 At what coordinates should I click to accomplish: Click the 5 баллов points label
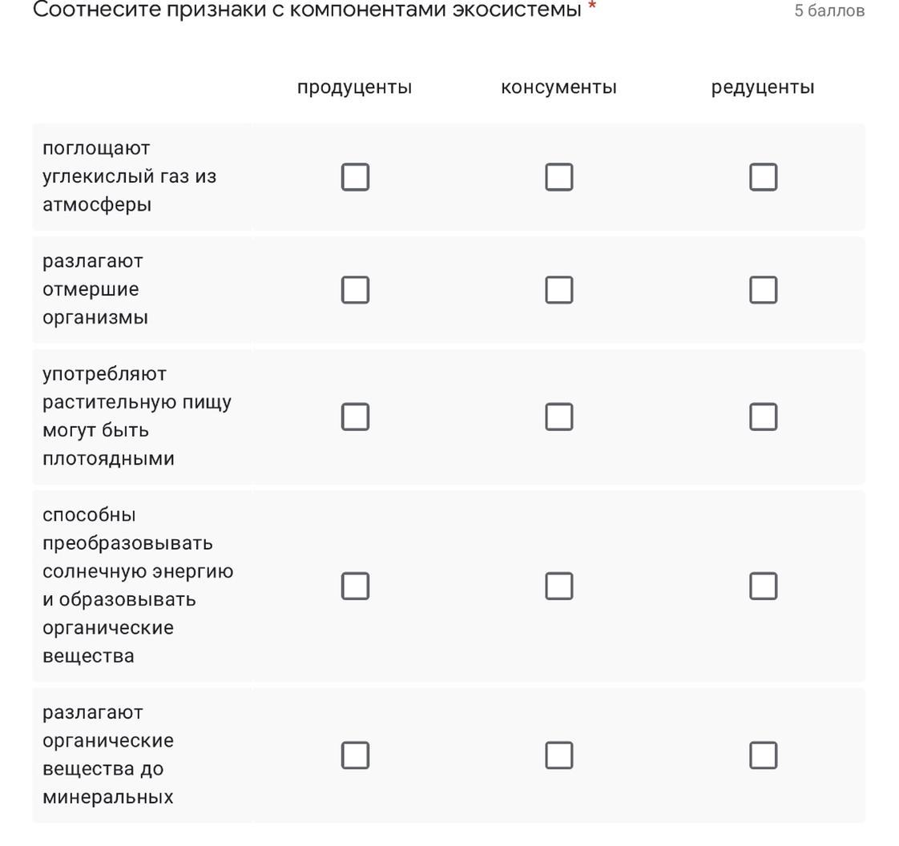pyautogui.click(x=829, y=11)
